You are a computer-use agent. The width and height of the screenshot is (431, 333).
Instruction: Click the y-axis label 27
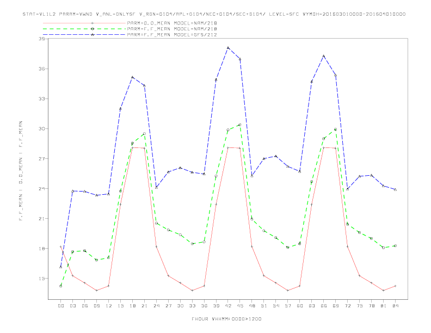click(41, 158)
